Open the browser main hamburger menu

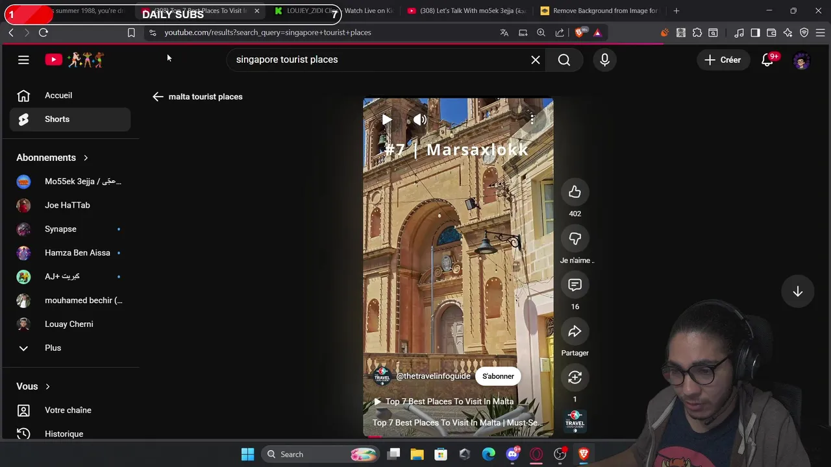pyautogui.click(x=820, y=32)
